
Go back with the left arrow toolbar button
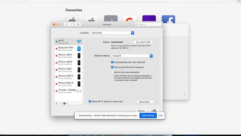[x=66, y=25]
